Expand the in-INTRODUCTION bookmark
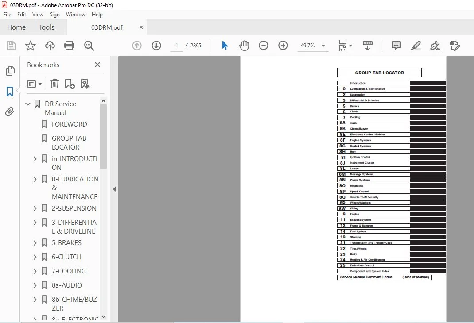The image size is (474, 323). point(35,159)
